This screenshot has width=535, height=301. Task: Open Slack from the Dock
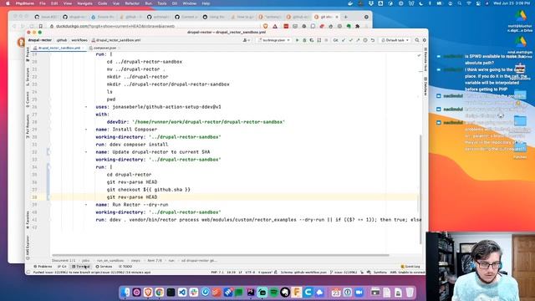click(193, 292)
